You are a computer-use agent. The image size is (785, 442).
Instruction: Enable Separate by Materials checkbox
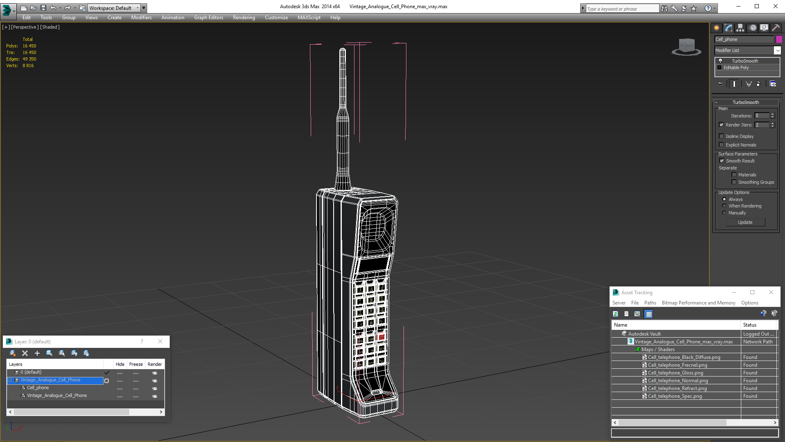(734, 175)
